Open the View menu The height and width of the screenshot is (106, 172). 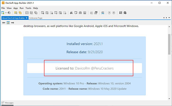pyautogui.click(x=9, y=8)
